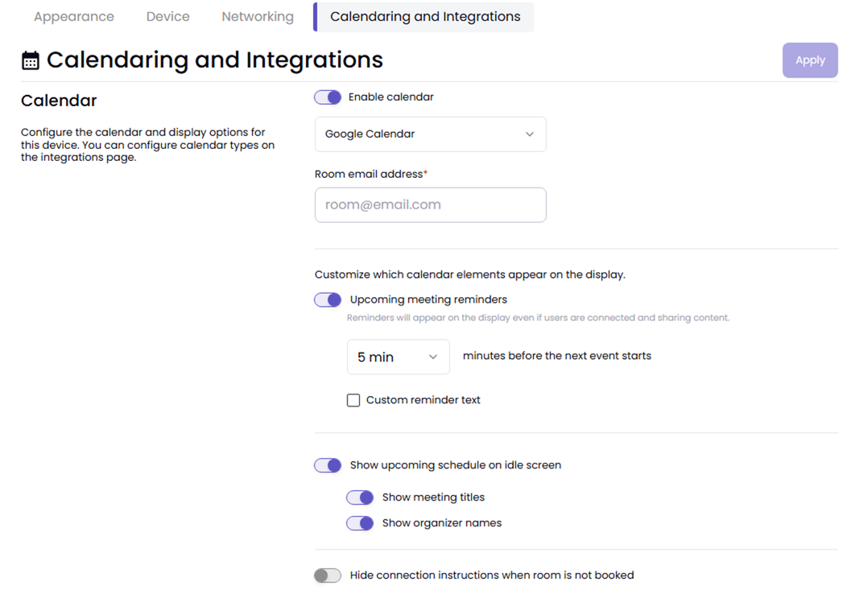The image size is (851, 594).
Task: Turn off Upcoming meeting reminders
Action: (x=328, y=299)
